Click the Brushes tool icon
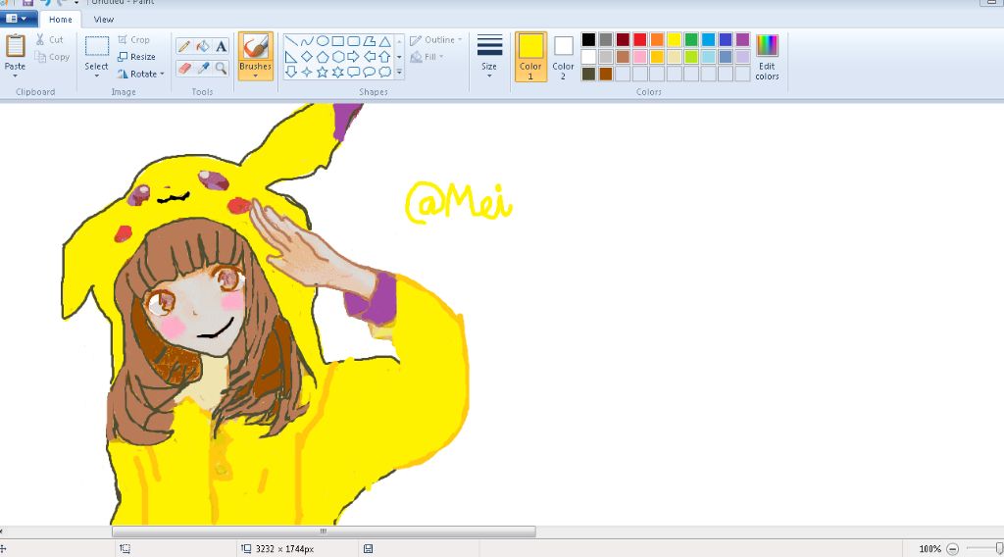This screenshot has height=557, width=1004. (256, 47)
